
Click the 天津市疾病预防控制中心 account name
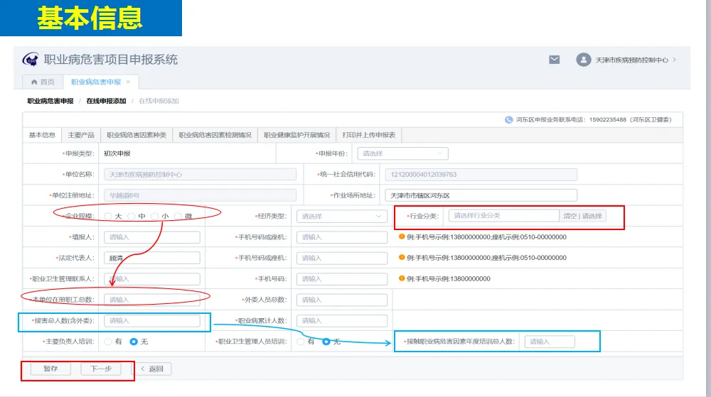click(631, 60)
